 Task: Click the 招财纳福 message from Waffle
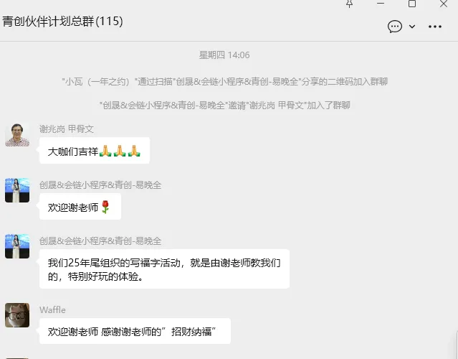[x=135, y=331]
